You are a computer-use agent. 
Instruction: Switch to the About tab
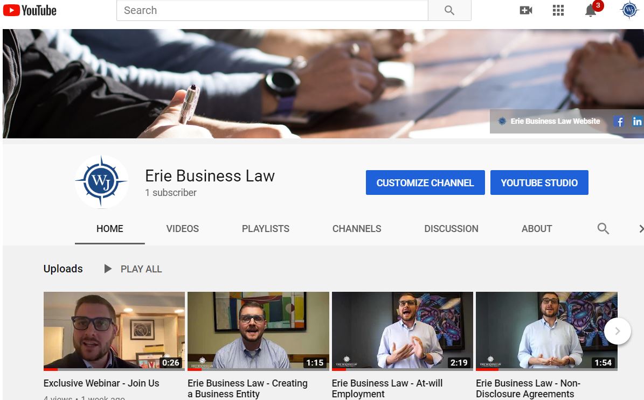[x=536, y=228]
